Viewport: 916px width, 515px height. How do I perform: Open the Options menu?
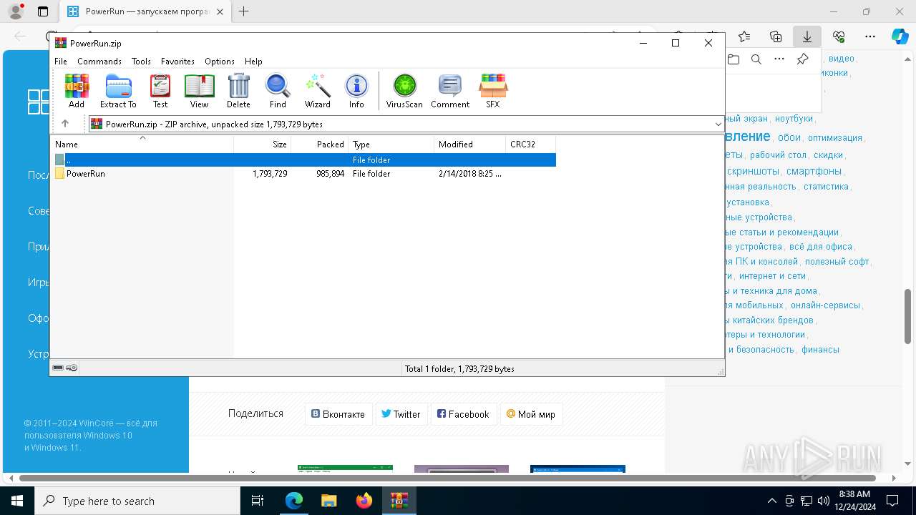click(x=220, y=62)
